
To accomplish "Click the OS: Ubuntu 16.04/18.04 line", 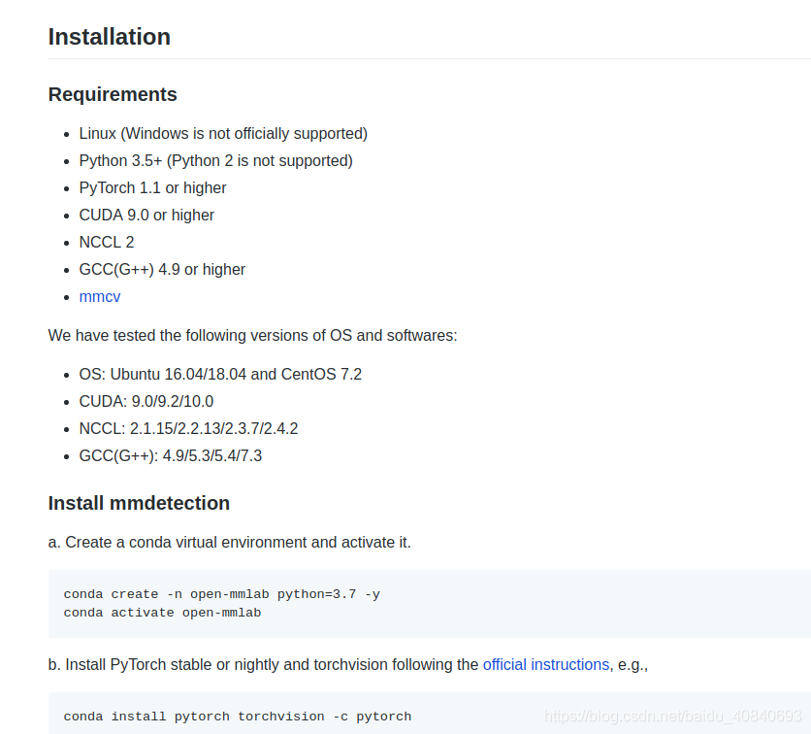I will click(220, 374).
